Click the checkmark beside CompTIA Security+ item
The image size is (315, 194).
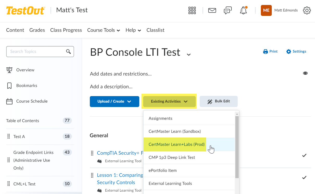click(304, 155)
